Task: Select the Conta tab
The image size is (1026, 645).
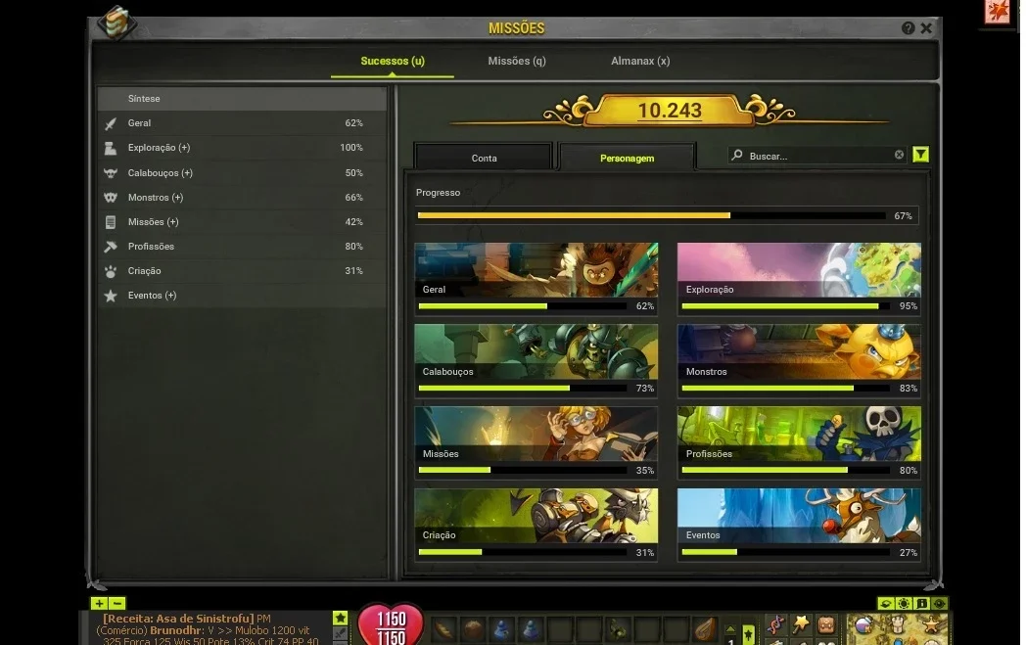Action: (x=484, y=158)
